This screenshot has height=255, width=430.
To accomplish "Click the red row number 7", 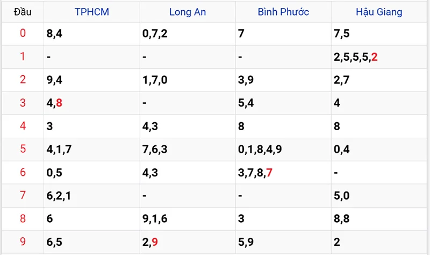I will (x=22, y=195).
